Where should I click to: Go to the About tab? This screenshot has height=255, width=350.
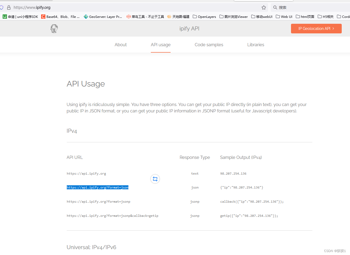[x=121, y=45]
